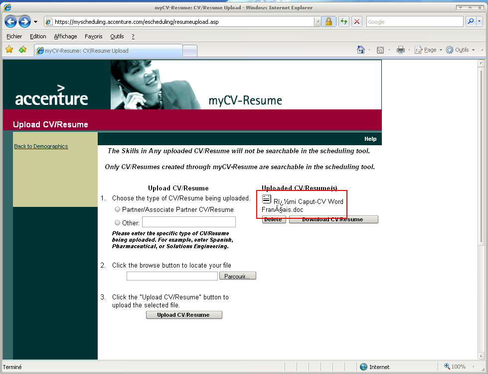
Task: Click the Print icon in toolbar
Action: coord(400,50)
